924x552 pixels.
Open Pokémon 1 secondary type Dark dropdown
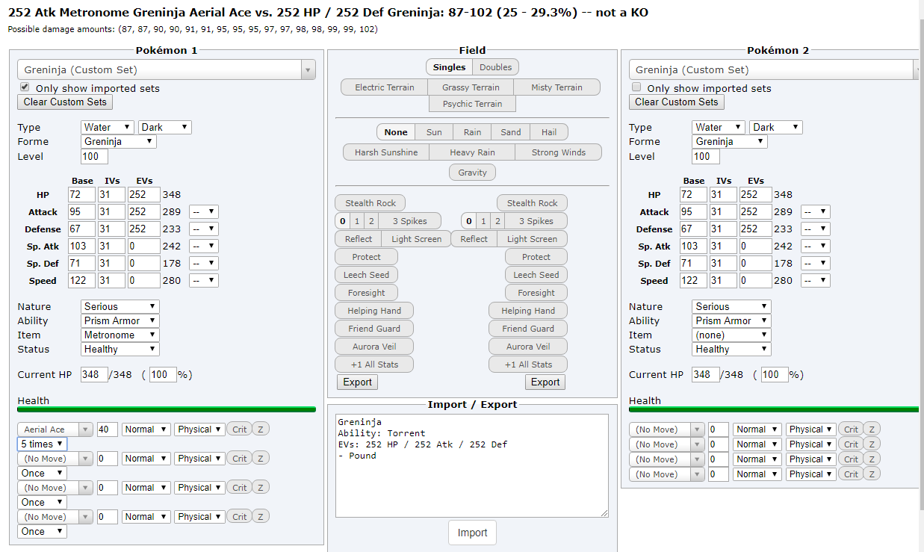tap(165, 127)
